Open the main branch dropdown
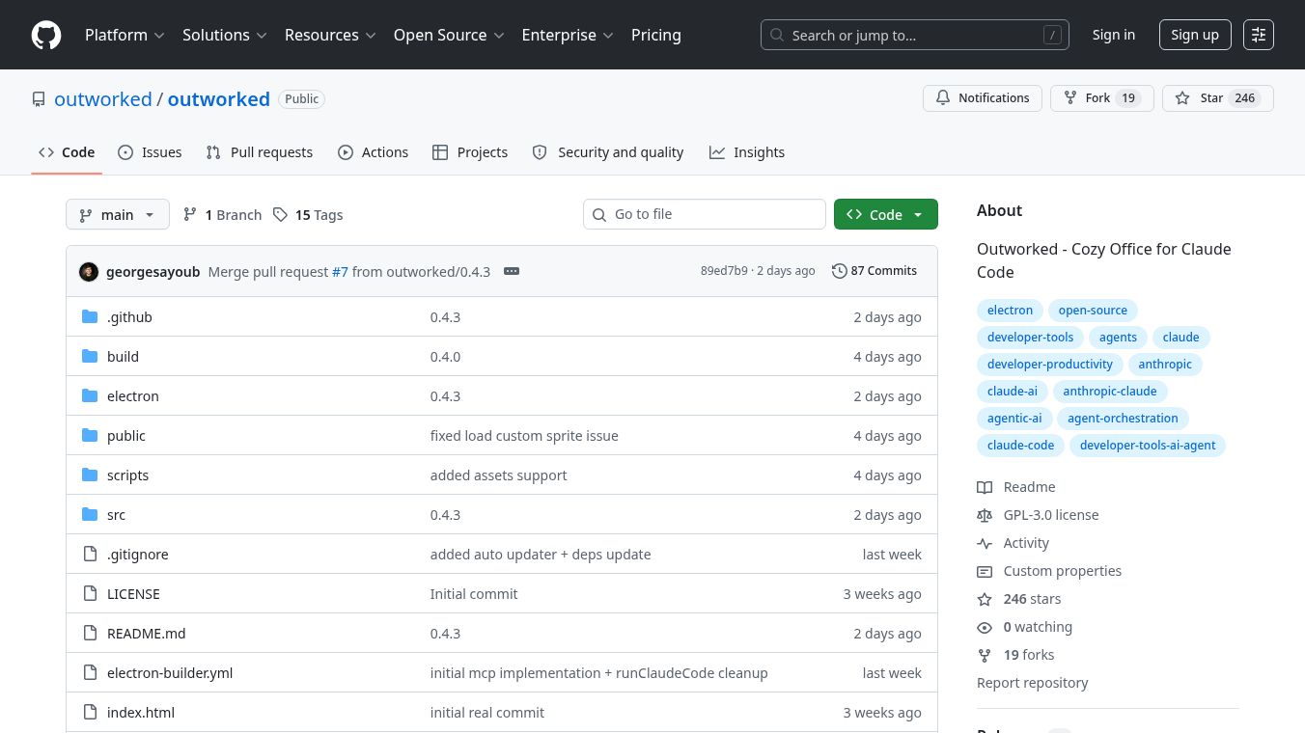Screen dimensions: 1305x733 pos(117,215)
